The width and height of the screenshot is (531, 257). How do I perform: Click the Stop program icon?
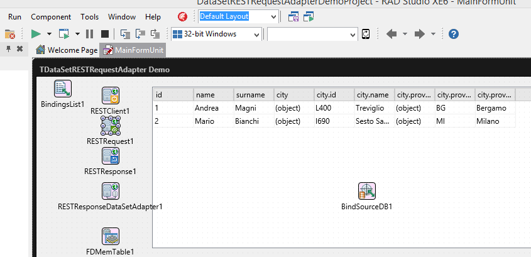105,34
